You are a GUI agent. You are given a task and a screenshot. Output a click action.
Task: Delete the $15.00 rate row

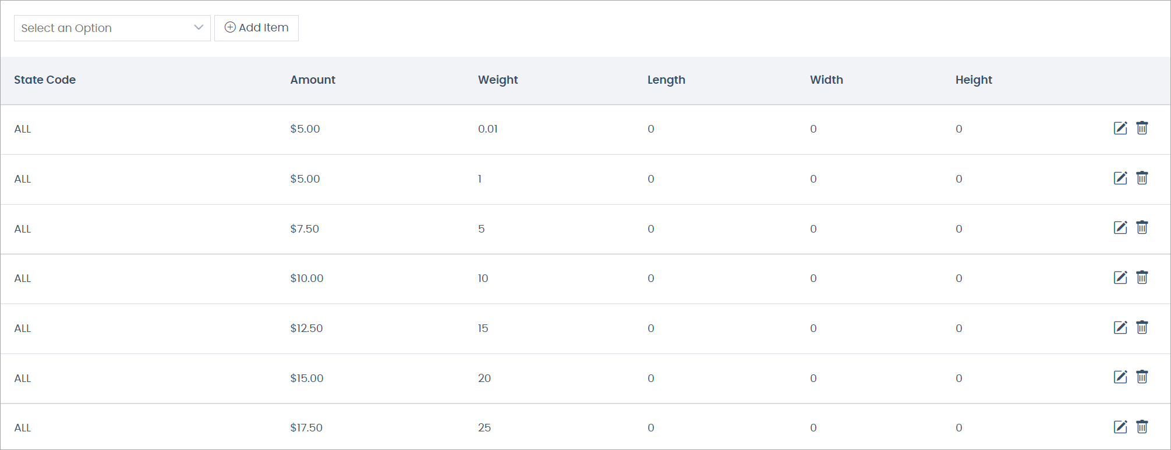click(x=1142, y=377)
